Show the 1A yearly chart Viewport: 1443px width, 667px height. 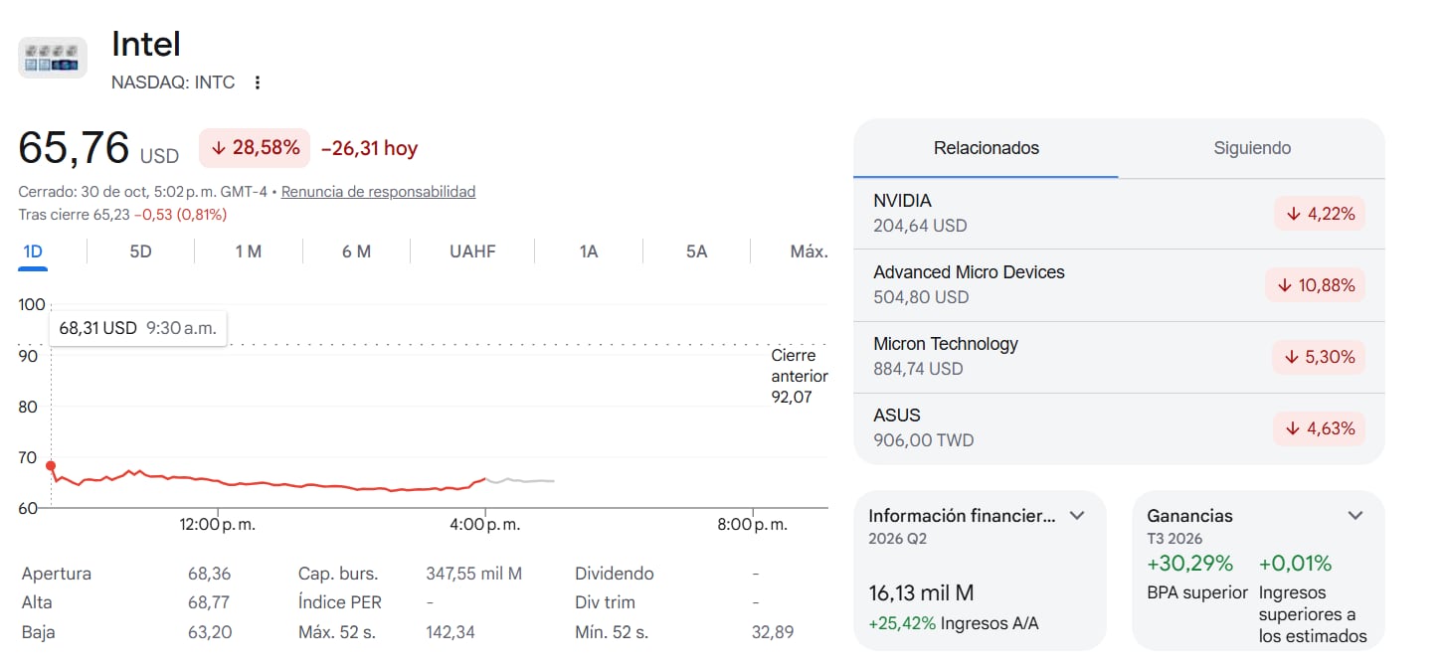point(589,251)
